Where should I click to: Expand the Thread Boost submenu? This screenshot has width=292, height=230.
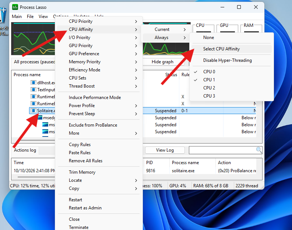[99, 86]
